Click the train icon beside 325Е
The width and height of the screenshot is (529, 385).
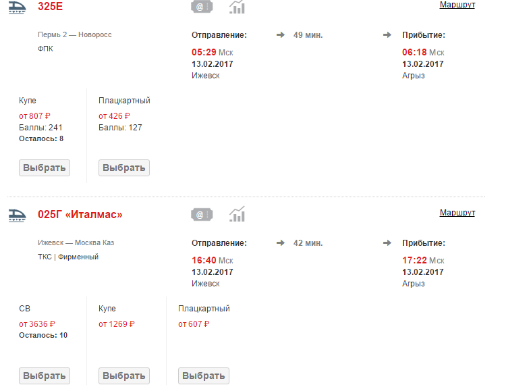tap(16, 6)
